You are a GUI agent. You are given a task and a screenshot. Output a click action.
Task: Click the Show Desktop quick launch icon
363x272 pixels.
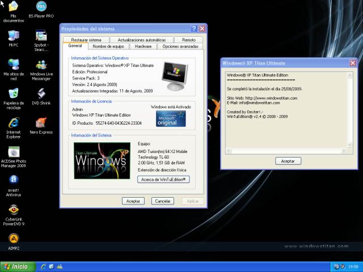point(52,267)
